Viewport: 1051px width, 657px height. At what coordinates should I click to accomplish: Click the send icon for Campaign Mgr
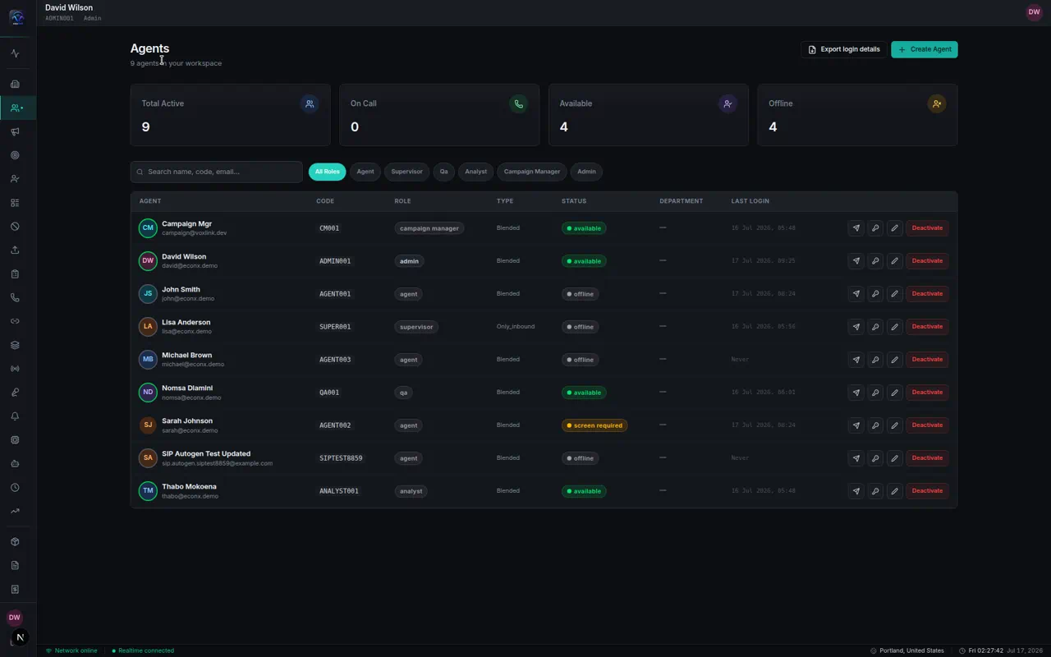pos(856,228)
